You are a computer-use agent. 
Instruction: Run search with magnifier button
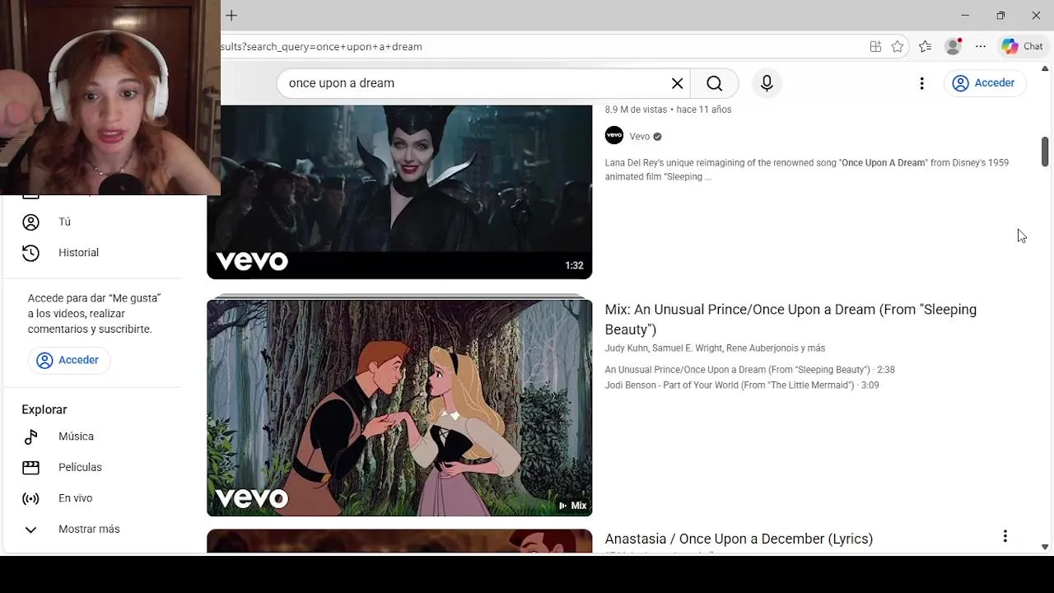point(715,83)
